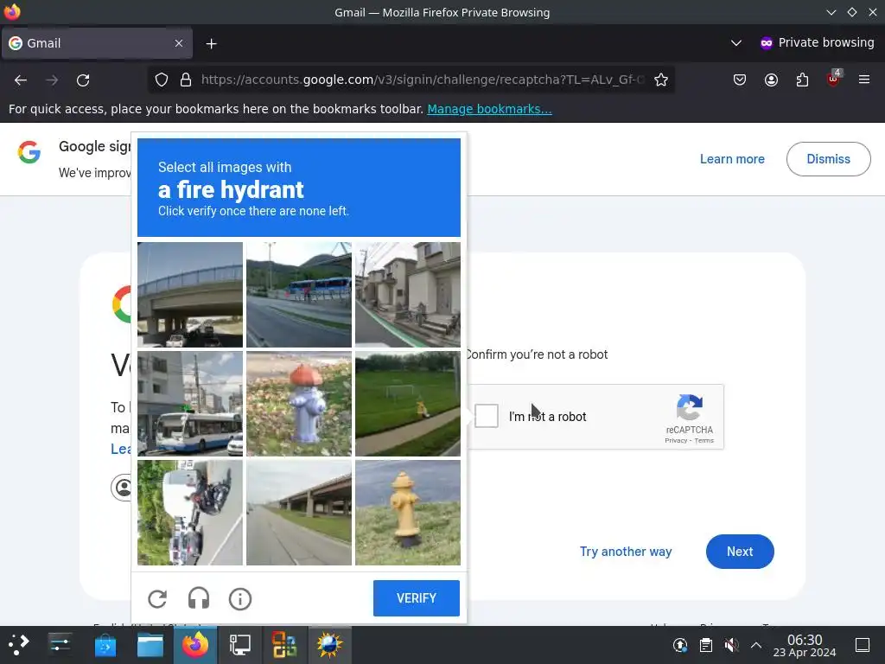Click the show desktop icon in taskbar
Image resolution: width=885 pixels, height=664 pixels.
click(x=863, y=645)
